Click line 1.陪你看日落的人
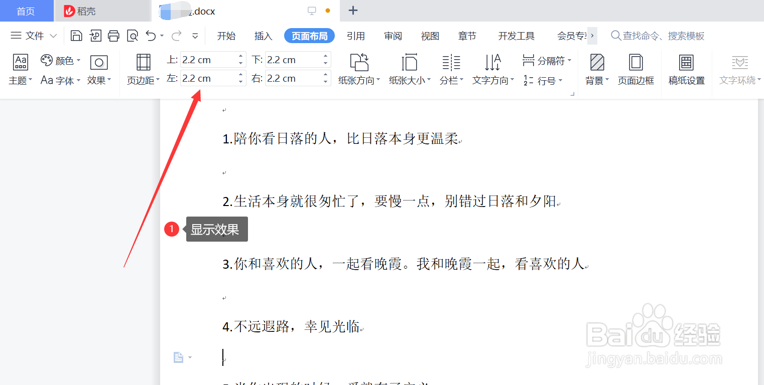The image size is (764, 385). [341, 139]
